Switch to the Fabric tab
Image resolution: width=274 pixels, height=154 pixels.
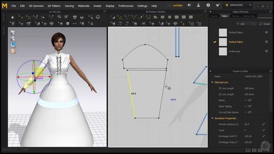(x=225, y=16)
